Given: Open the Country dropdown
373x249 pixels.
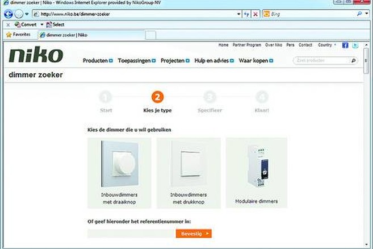Looking at the screenshot, I should point(326,45).
